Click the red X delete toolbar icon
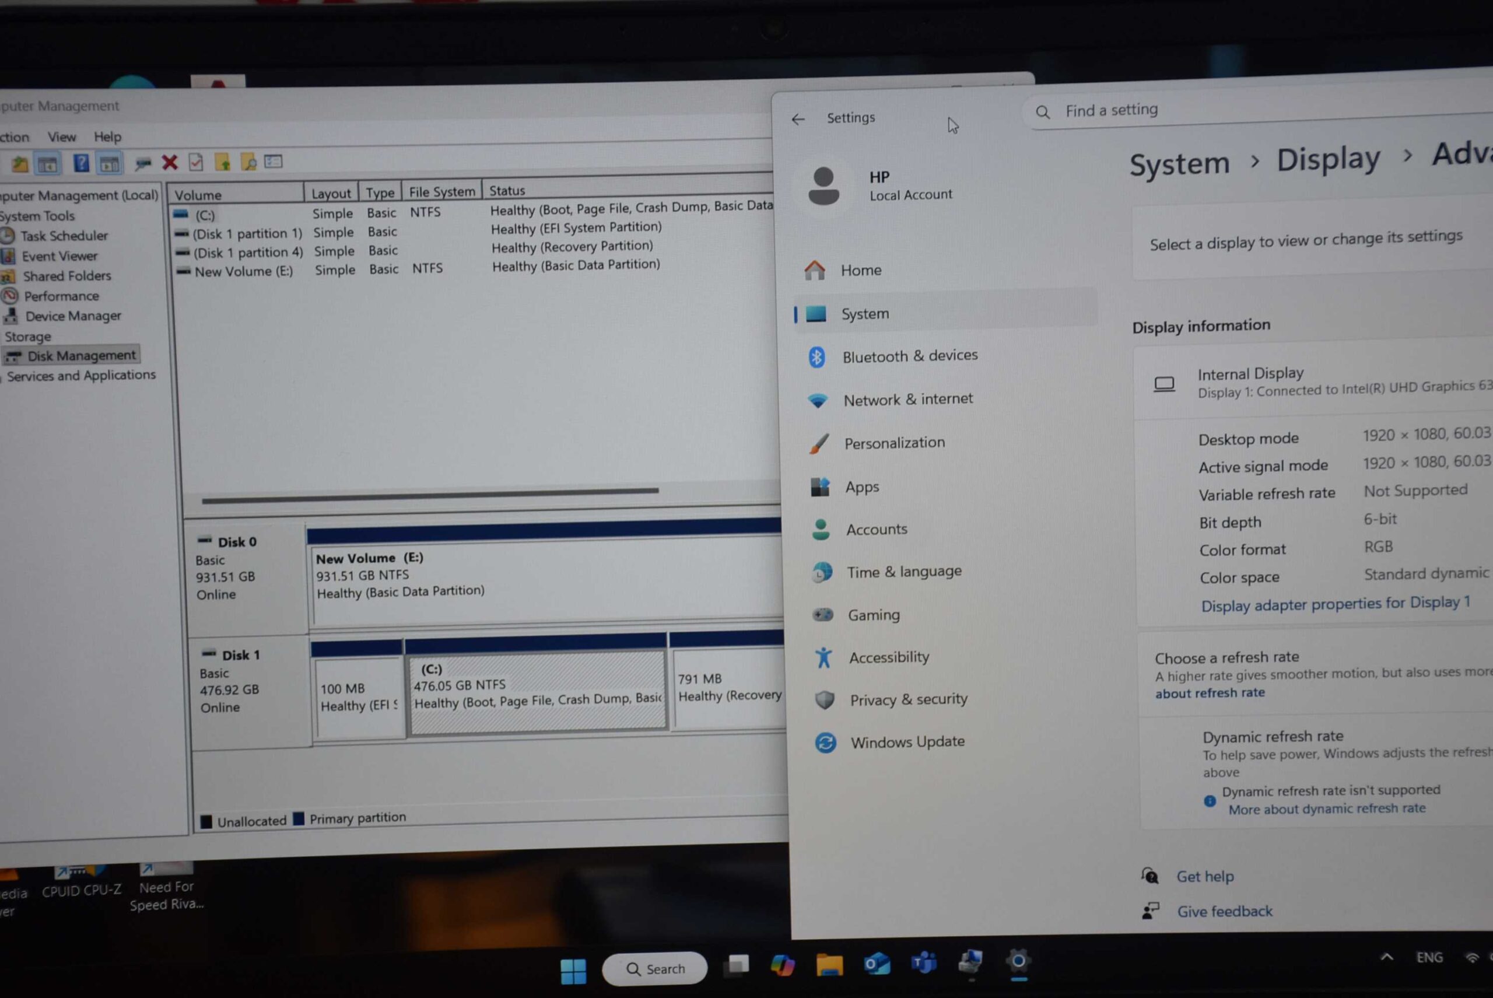The height and width of the screenshot is (998, 1493). point(169,162)
